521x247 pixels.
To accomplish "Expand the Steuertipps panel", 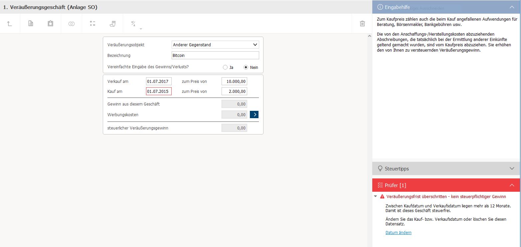I will (x=512, y=168).
